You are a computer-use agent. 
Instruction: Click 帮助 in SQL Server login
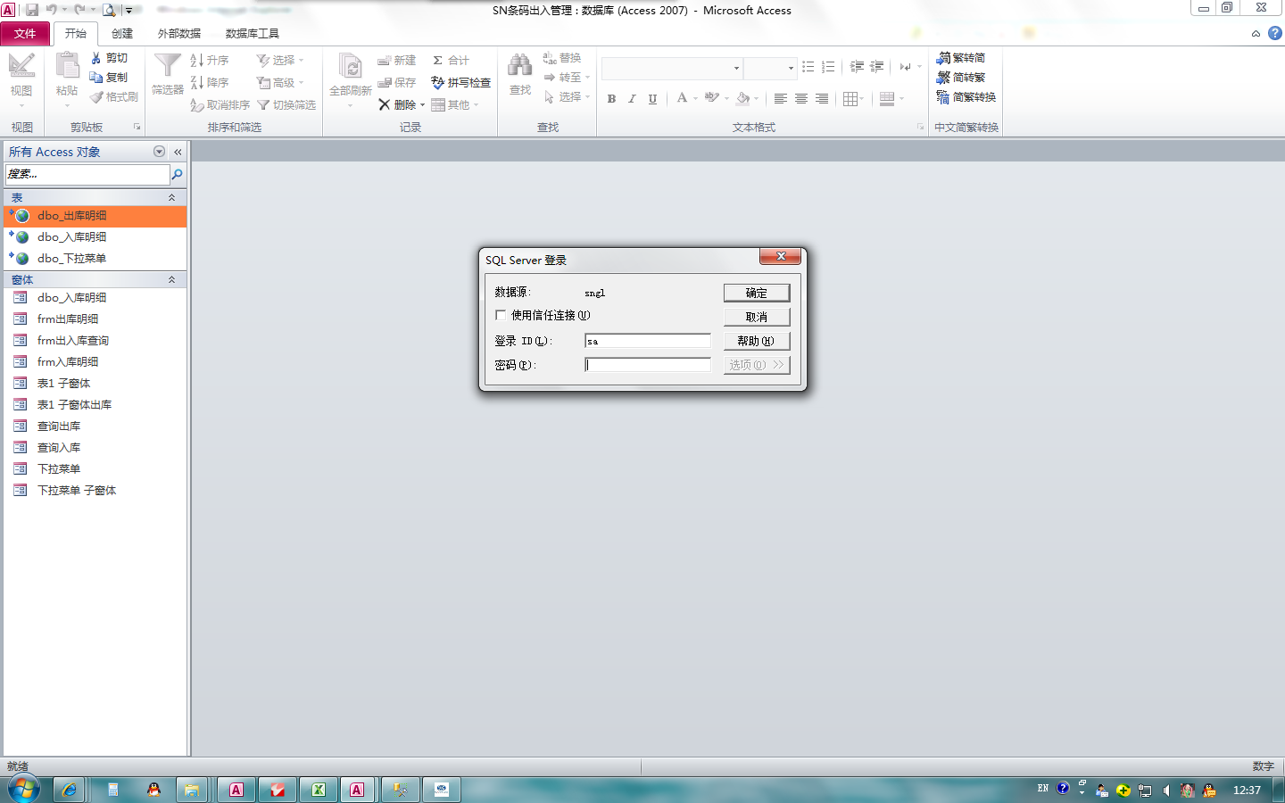(x=757, y=341)
